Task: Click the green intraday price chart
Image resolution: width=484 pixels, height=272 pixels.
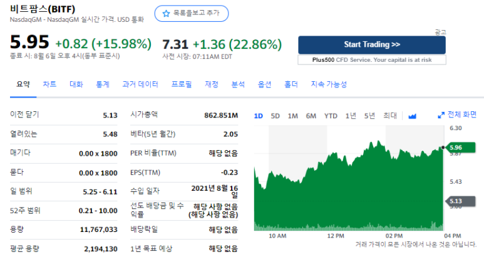Action: pyautogui.click(x=349, y=185)
